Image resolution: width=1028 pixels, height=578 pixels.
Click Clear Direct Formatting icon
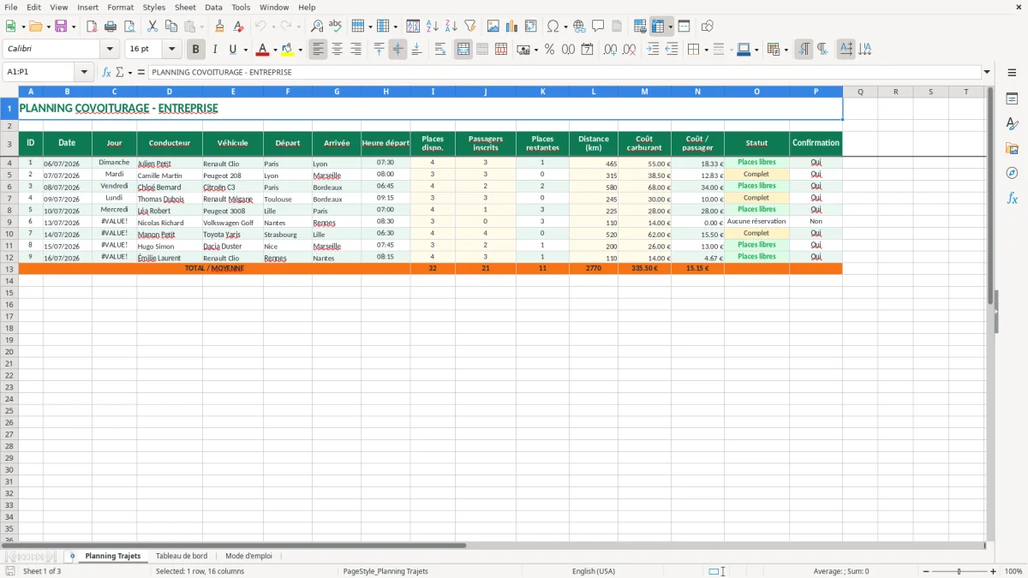click(239, 27)
